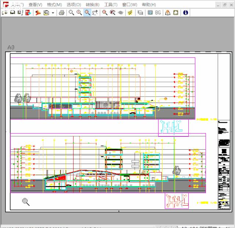
Task: Open the 格式(M) menu
Action: (54, 5)
